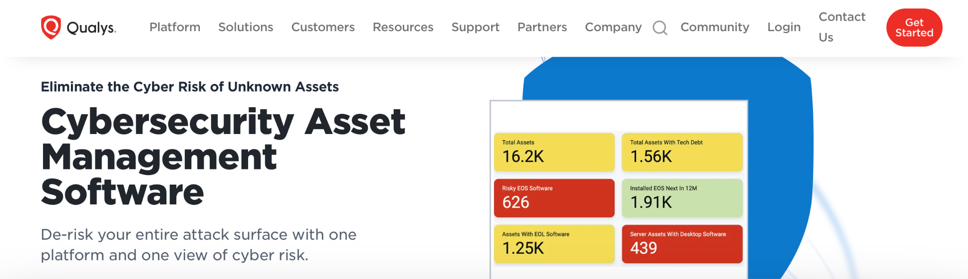Go to the Community link

[715, 27]
